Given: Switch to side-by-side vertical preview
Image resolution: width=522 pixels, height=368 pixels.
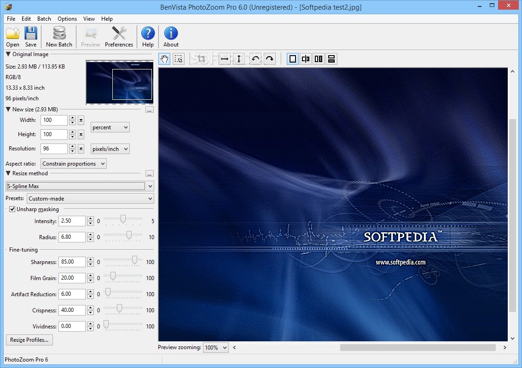Looking at the screenshot, I should tap(319, 59).
